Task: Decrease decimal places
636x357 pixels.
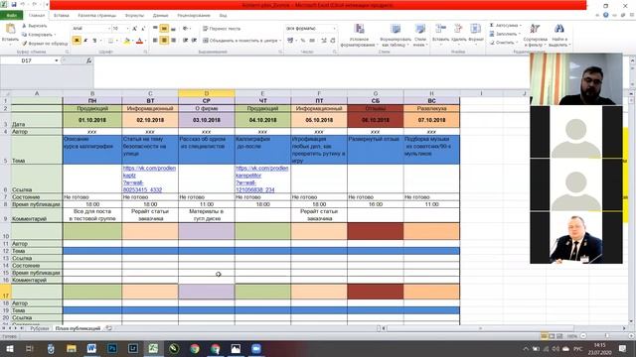Action: click(x=333, y=41)
